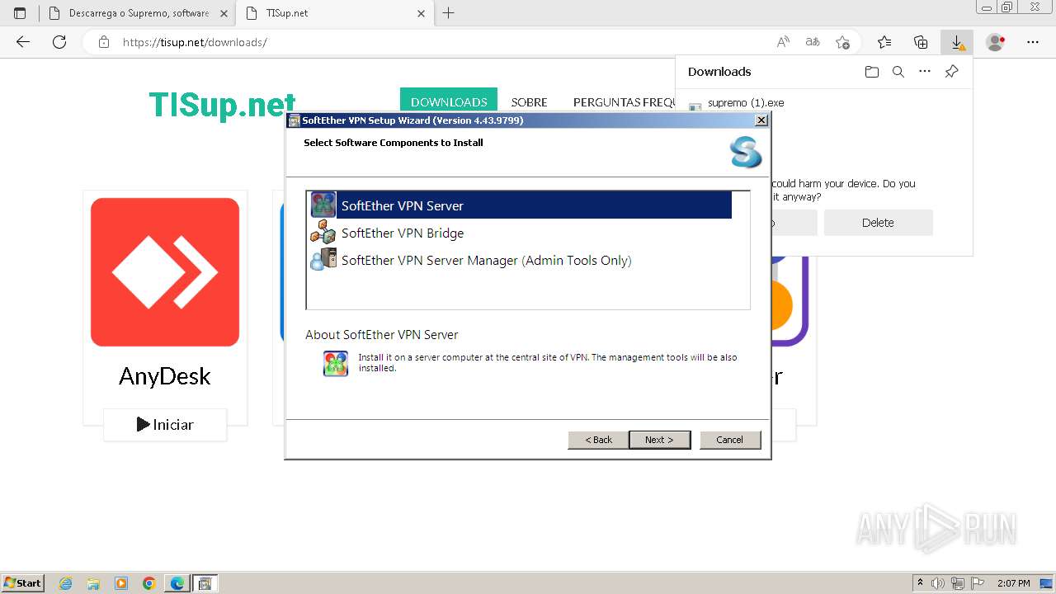The image size is (1056, 594).
Task: Open Favorites list in toolbar
Action: tap(884, 42)
